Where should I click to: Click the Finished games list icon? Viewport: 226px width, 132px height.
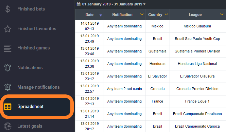click(7, 48)
